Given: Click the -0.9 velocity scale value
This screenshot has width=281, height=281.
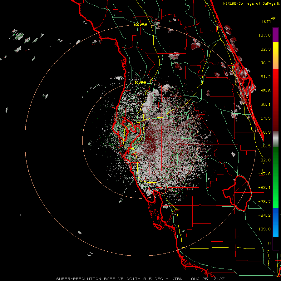Looking at the screenshot, I should [x=266, y=132].
